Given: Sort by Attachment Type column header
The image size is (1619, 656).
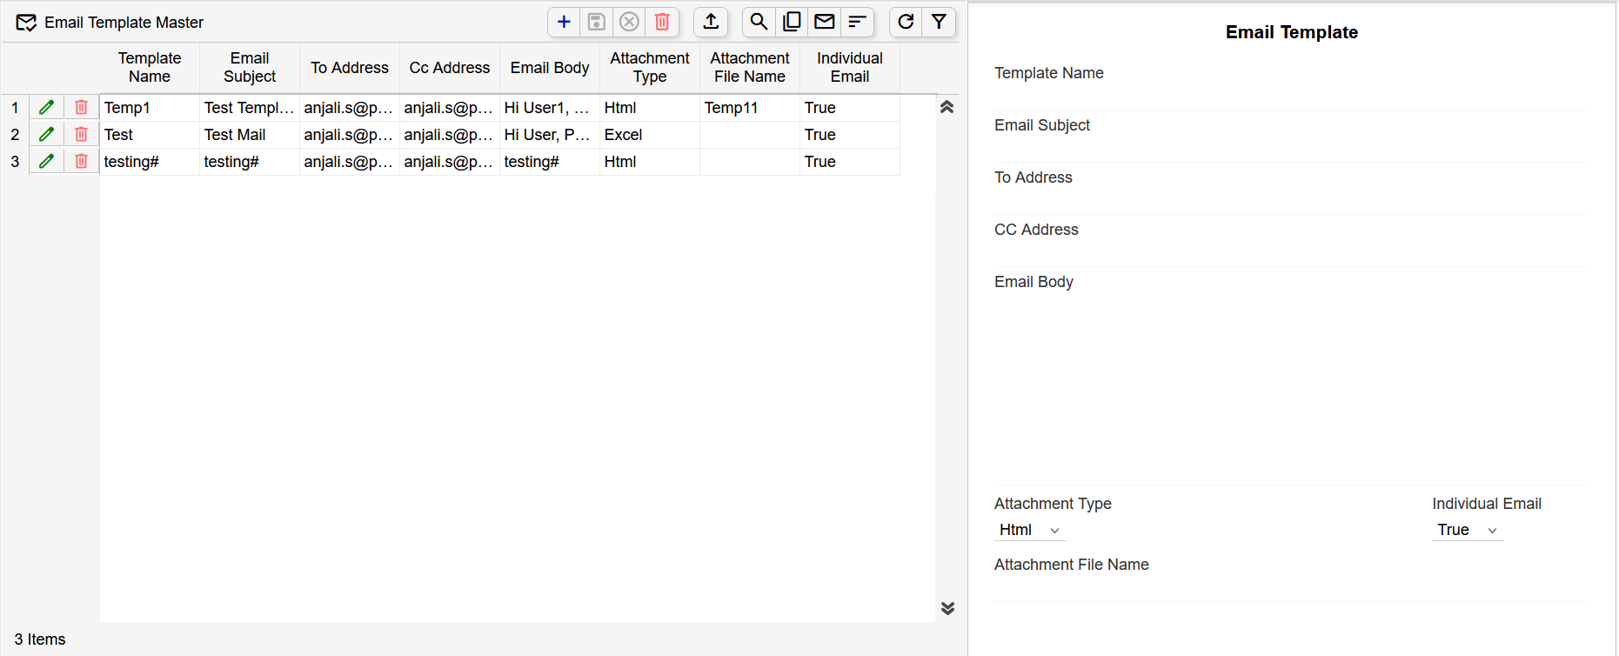Looking at the screenshot, I should point(650,68).
